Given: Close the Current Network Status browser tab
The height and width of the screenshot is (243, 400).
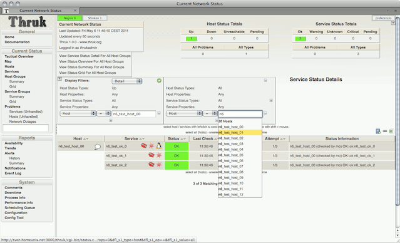Looking at the screenshot, I should [75, 11].
